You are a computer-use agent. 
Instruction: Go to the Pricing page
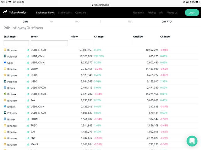pos(152,12)
